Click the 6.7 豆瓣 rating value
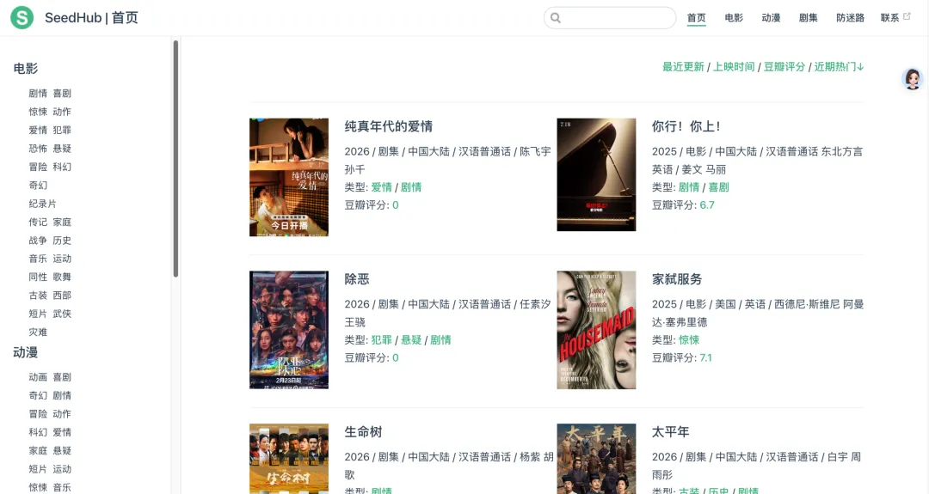 pyautogui.click(x=707, y=204)
